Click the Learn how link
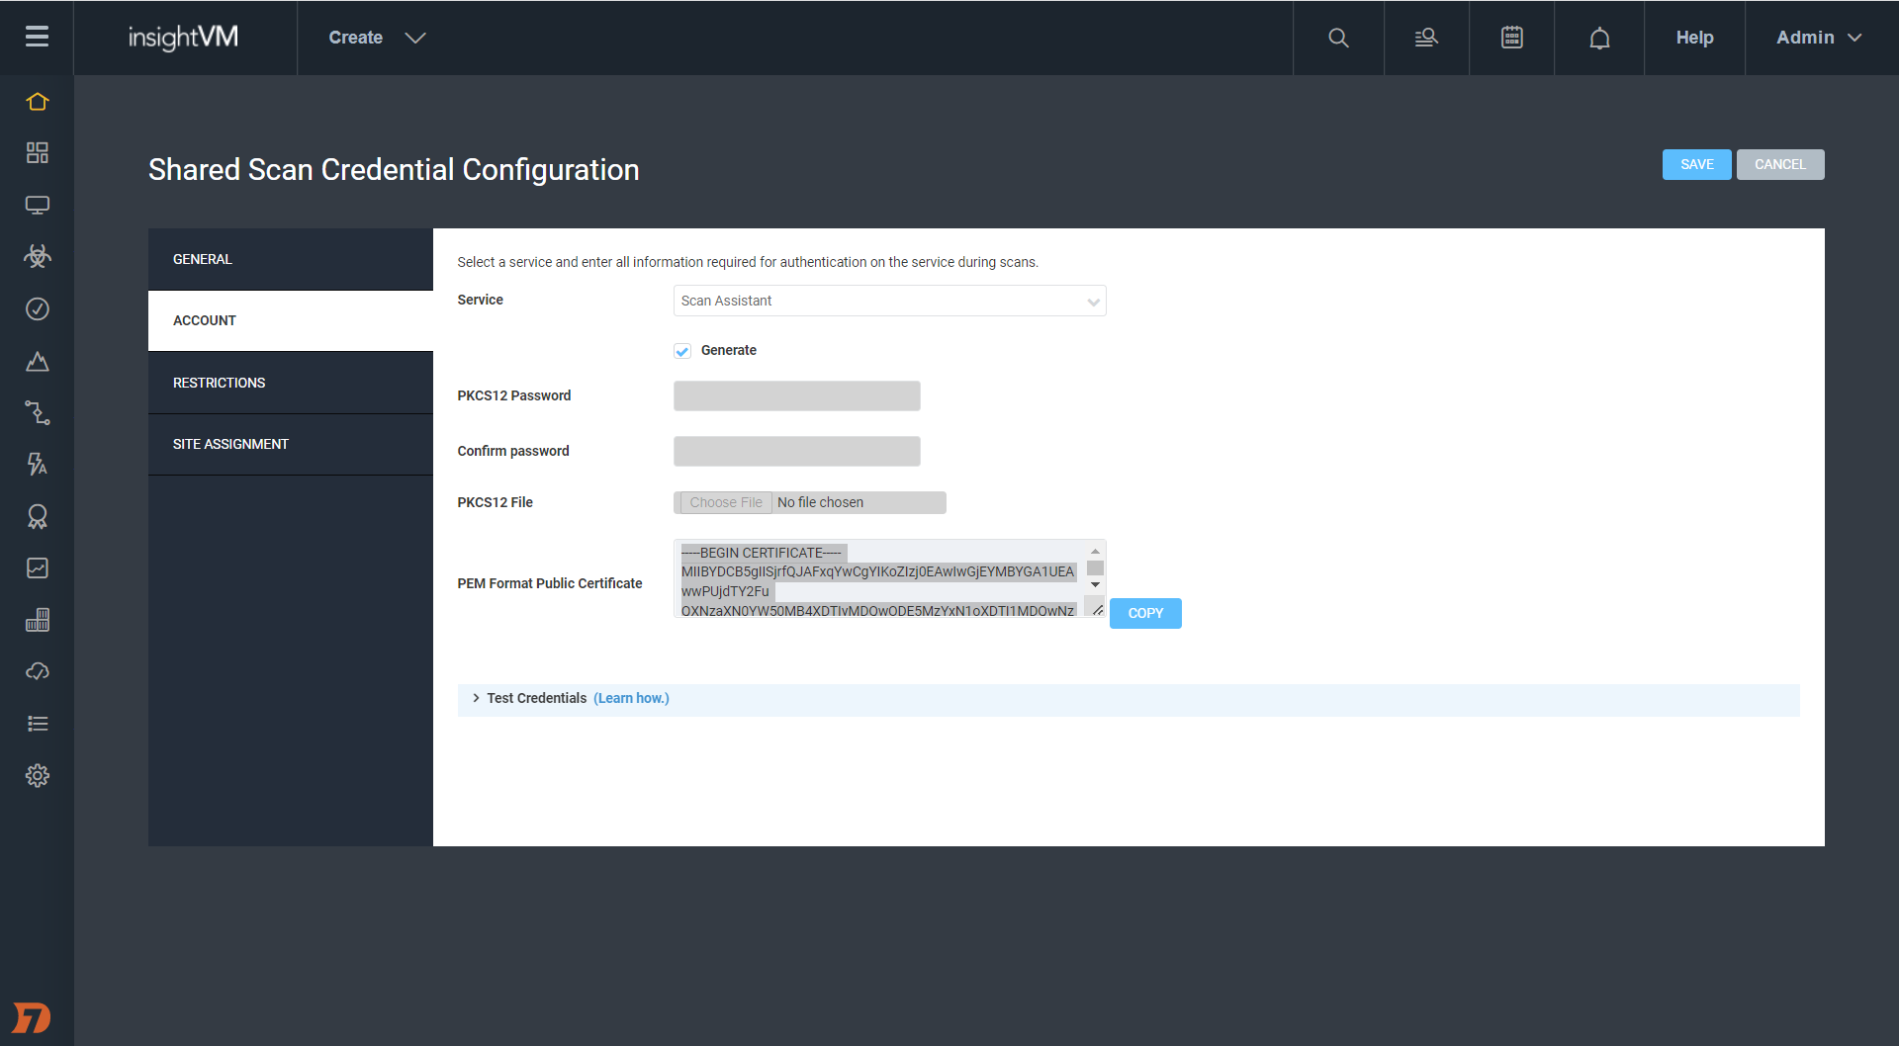1899x1046 pixels. point(631,698)
